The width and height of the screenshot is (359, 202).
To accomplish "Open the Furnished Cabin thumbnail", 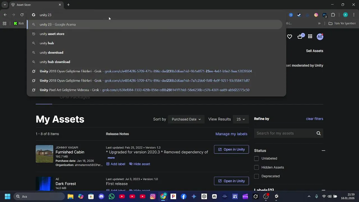I will [x=44, y=154].
